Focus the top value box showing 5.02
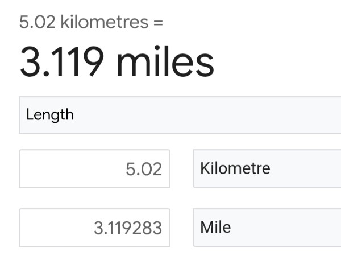This screenshot has width=341, height=256. (x=94, y=168)
